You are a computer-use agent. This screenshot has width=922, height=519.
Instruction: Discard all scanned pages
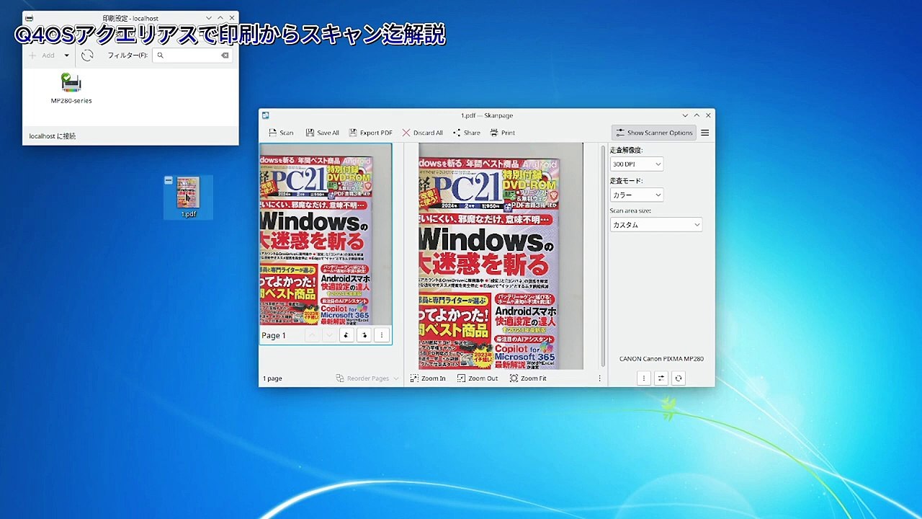coord(423,133)
